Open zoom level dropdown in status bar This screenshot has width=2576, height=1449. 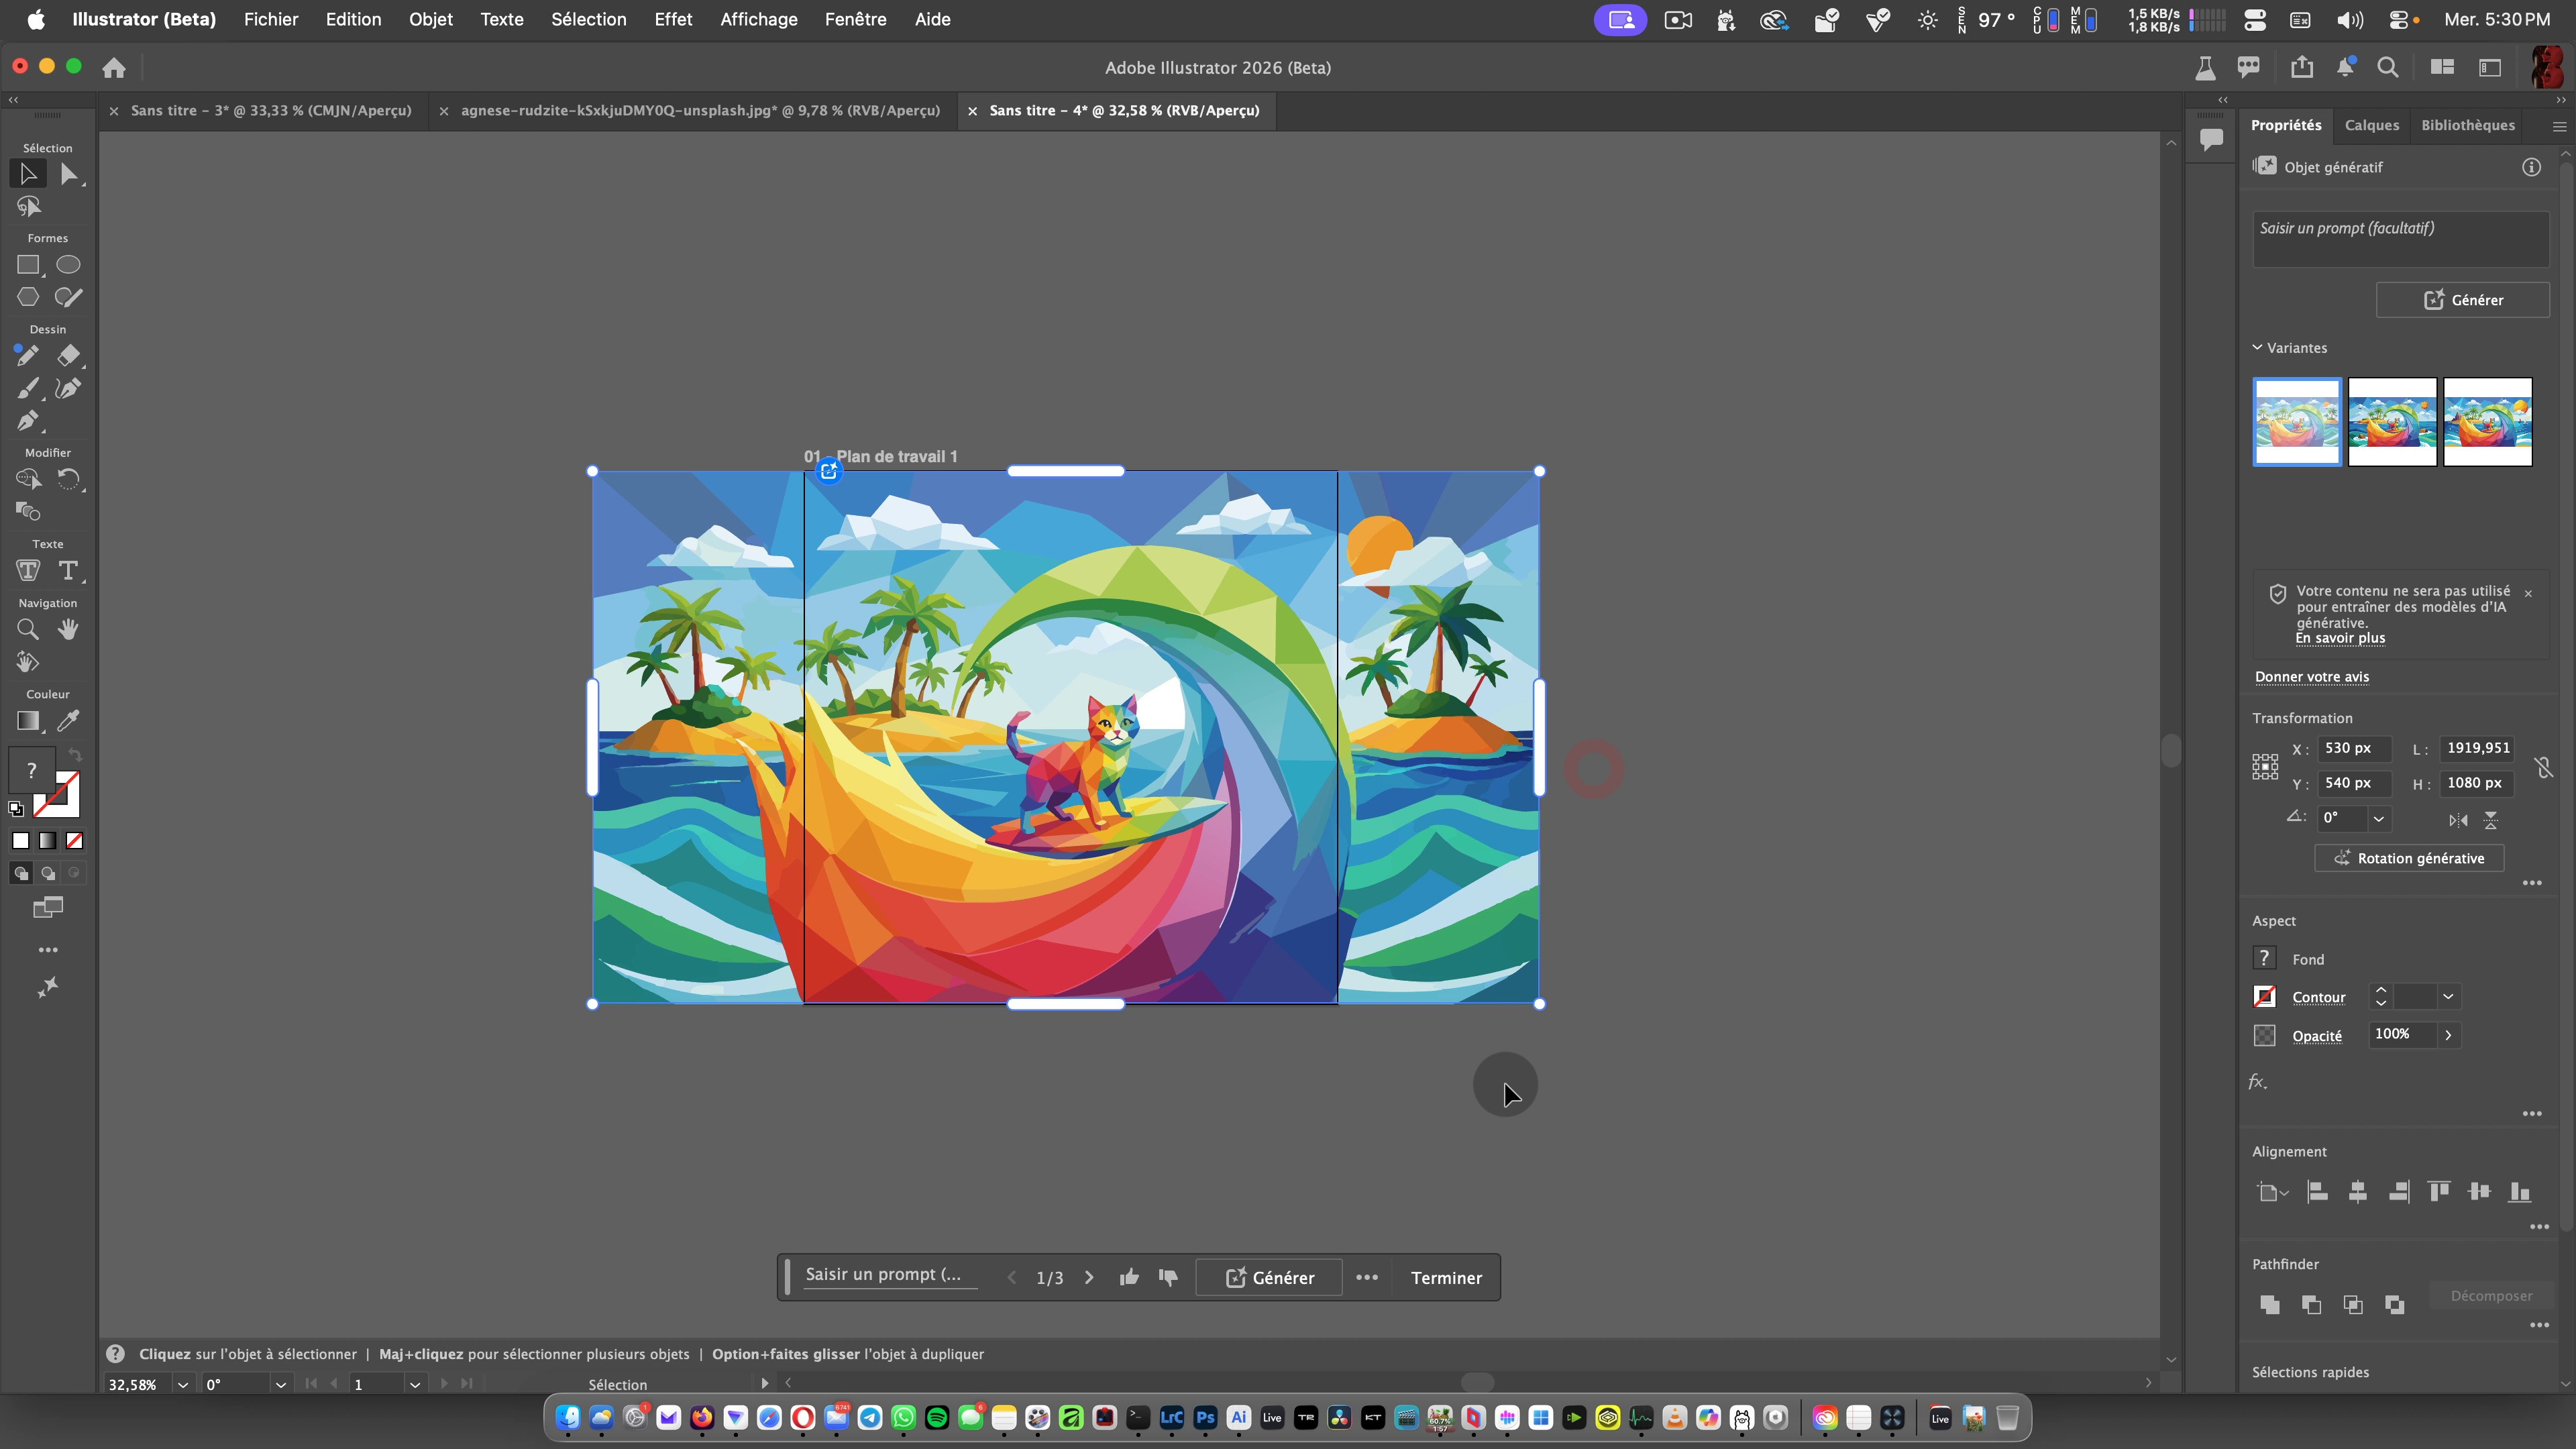click(x=182, y=1384)
